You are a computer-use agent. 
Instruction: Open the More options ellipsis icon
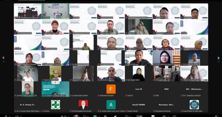tap(174, 116)
